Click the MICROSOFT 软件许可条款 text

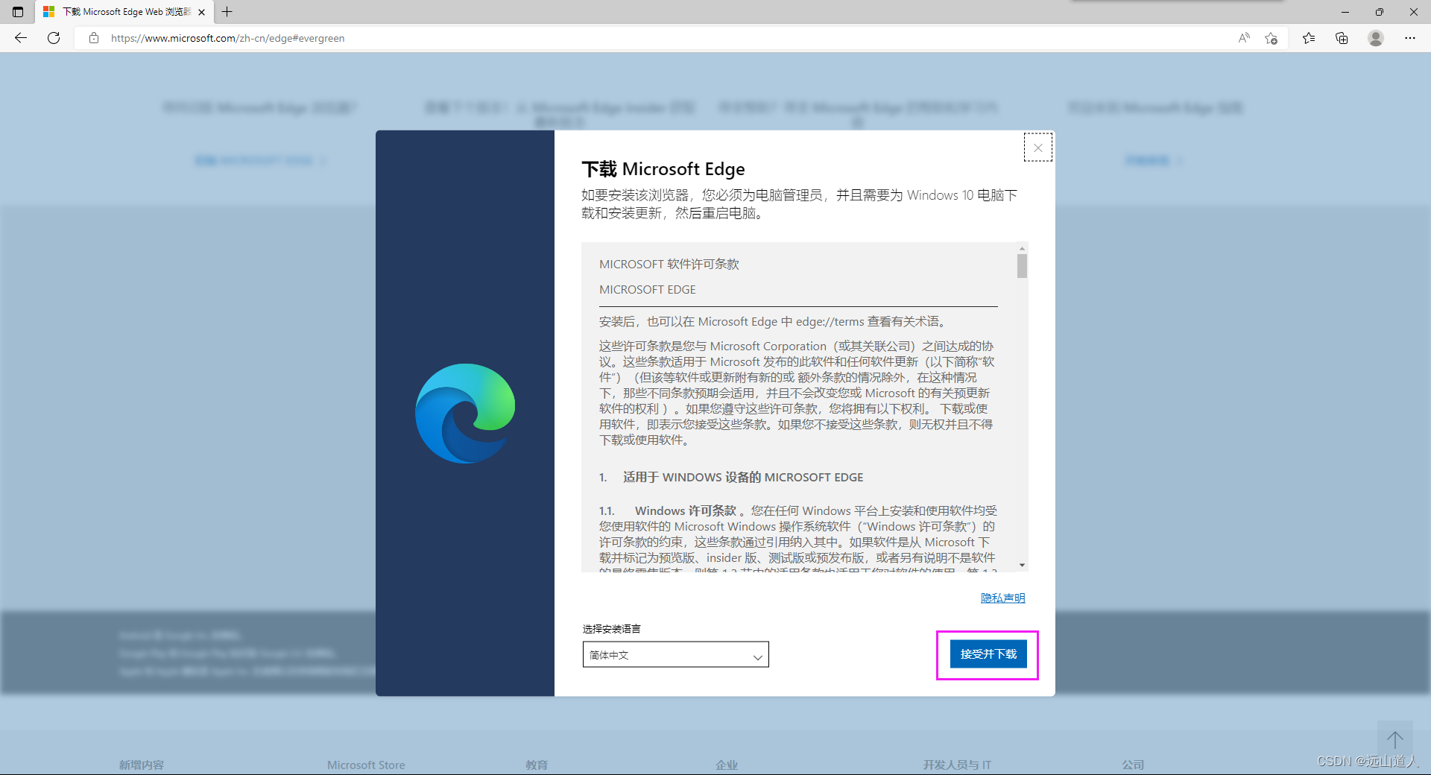pyautogui.click(x=669, y=264)
